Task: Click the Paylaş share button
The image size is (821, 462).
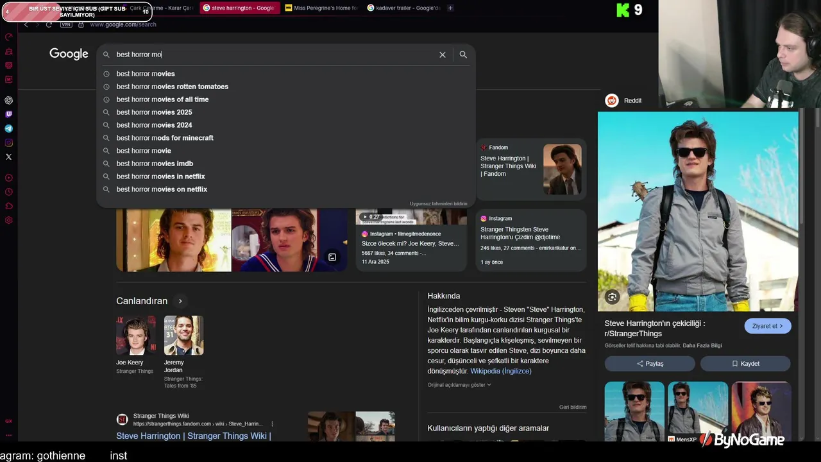Action: 650,364
